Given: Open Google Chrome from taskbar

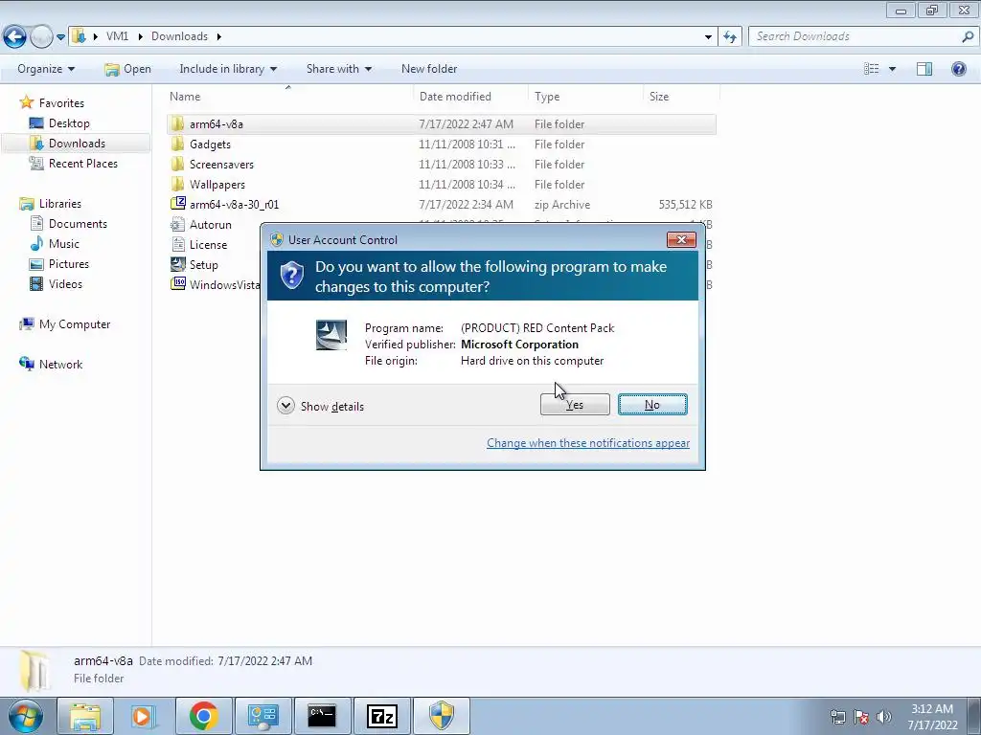Looking at the screenshot, I should pos(203,716).
